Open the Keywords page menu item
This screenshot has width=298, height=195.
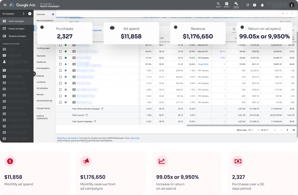pyautogui.click(x=41, y=56)
